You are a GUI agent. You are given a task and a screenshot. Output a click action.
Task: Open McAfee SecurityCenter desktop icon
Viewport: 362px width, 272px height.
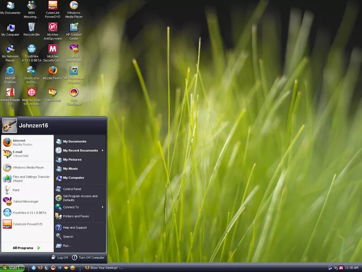[x=52, y=53]
